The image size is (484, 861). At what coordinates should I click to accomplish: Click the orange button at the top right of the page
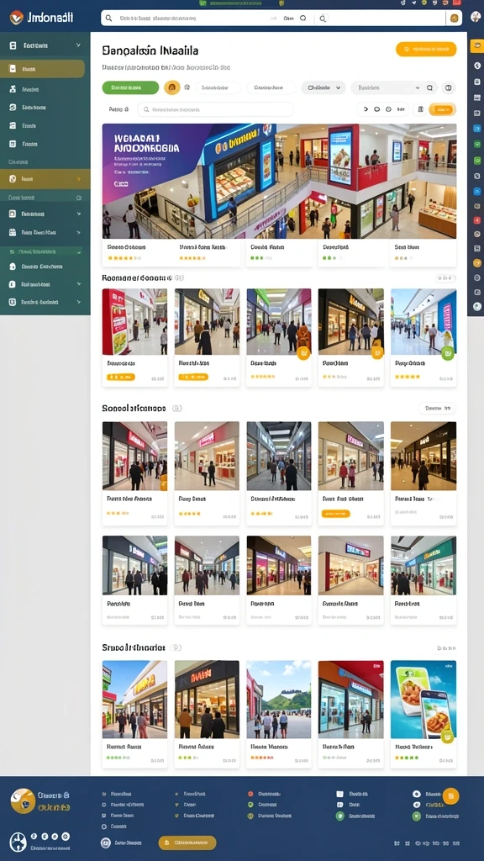[x=426, y=50]
